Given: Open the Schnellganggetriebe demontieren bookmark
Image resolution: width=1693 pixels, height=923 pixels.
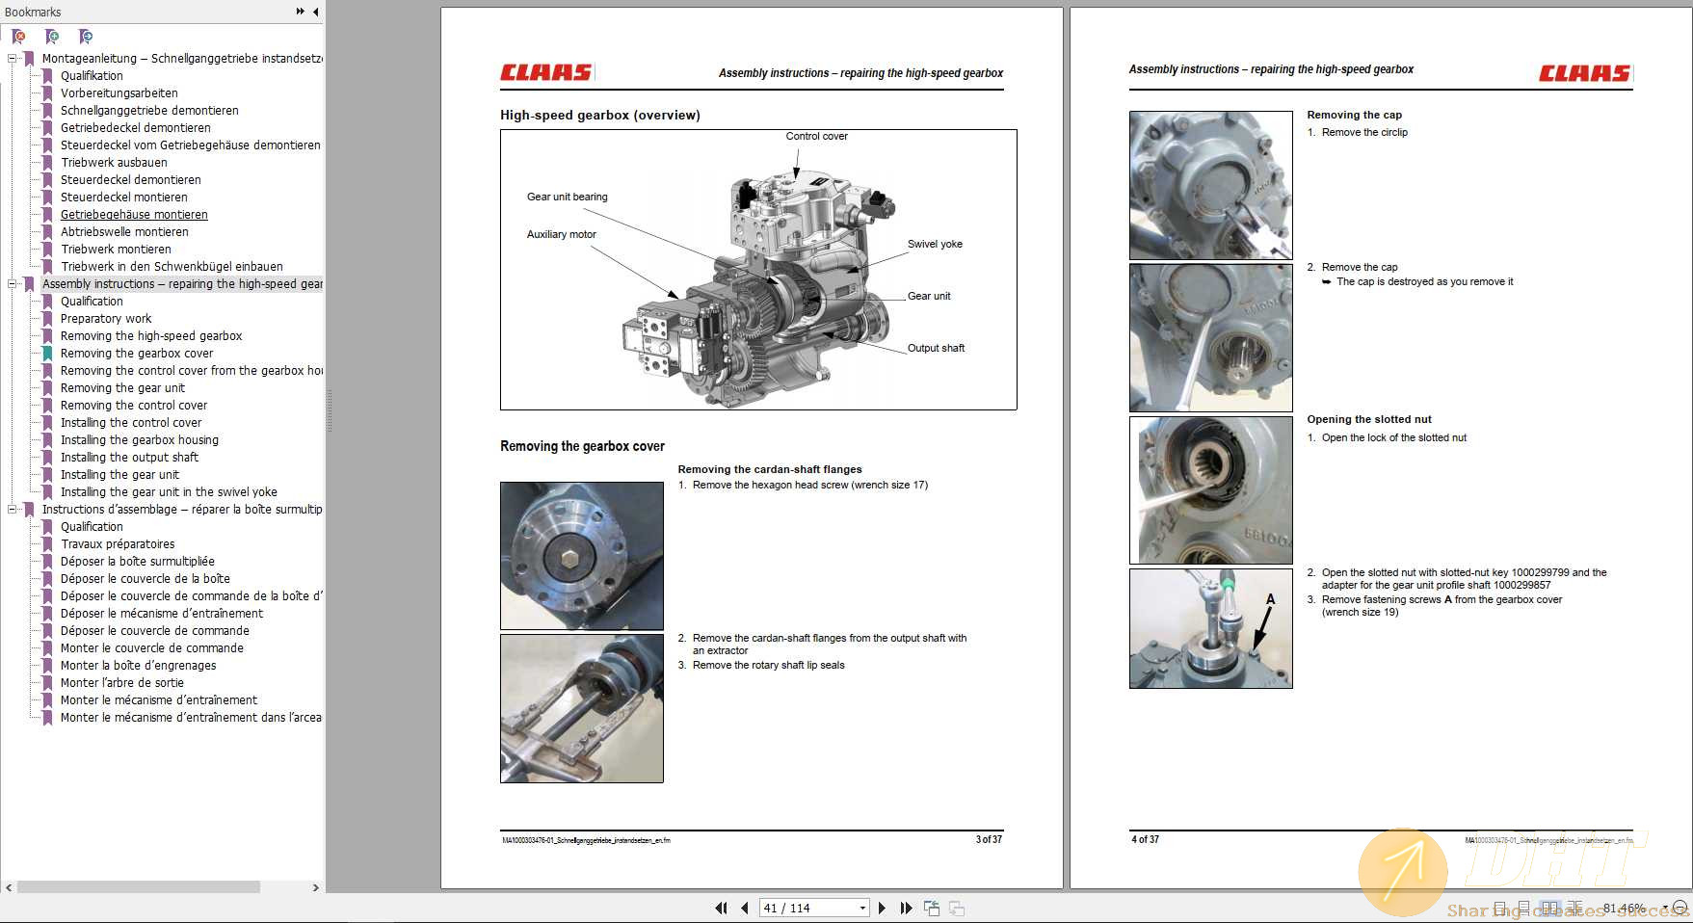Looking at the screenshot, I should 149,110.
